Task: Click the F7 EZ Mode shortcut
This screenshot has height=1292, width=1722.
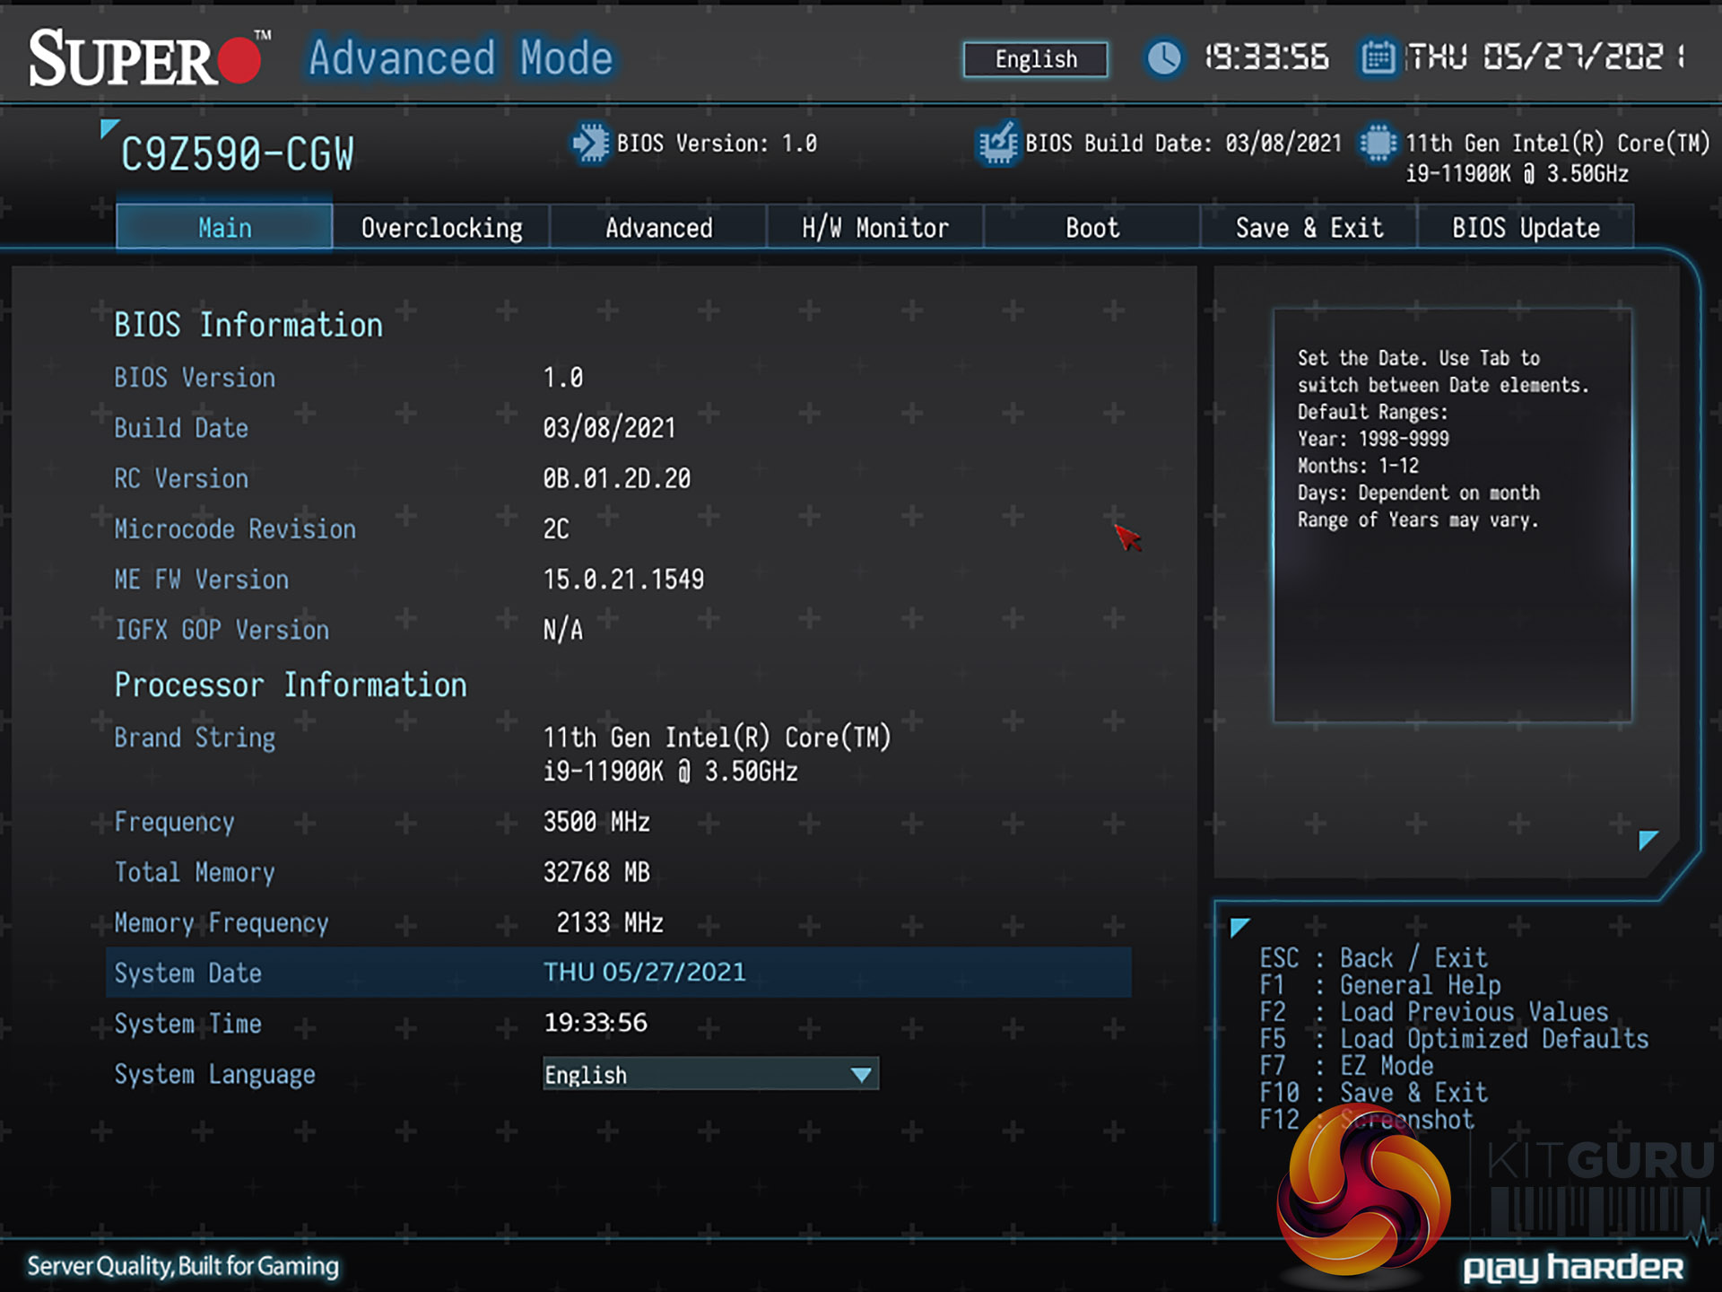Action: (x=1386, y=1066)
